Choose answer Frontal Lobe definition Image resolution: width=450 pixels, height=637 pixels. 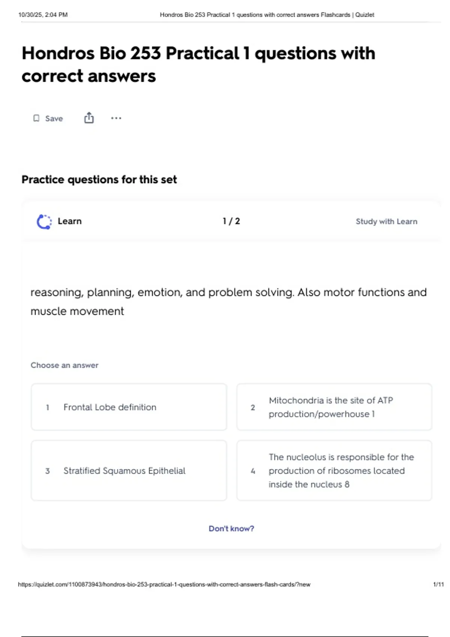pos(129,407)
